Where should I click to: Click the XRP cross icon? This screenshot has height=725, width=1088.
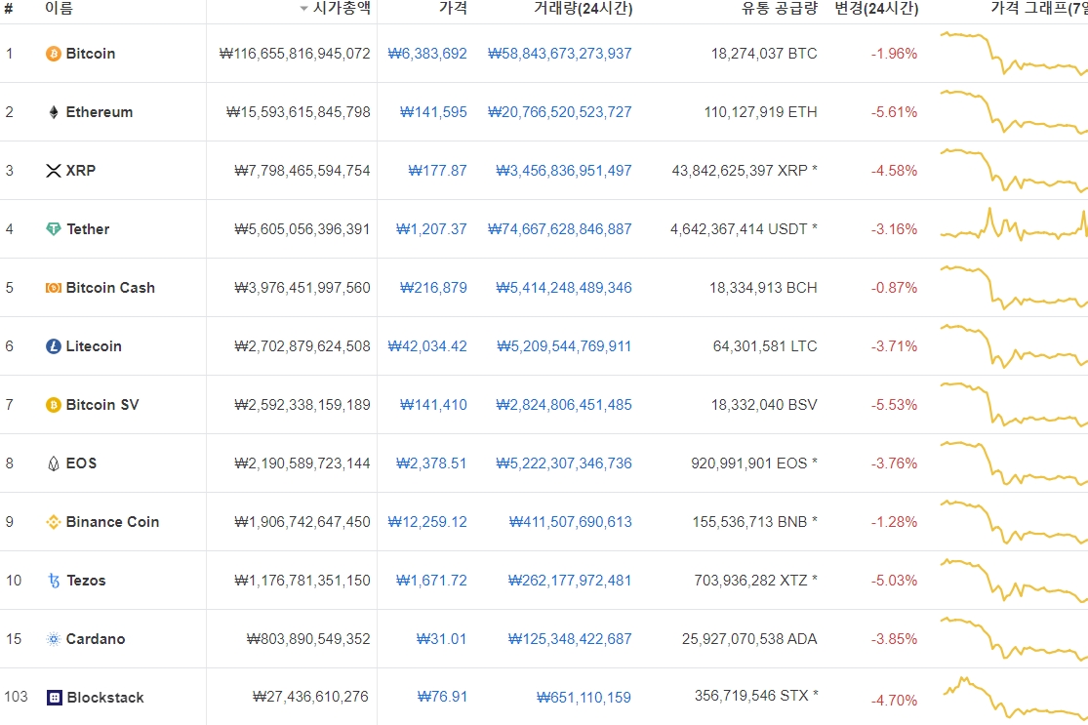coord(54,171)
